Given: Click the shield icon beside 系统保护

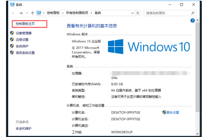Looking at the screenshot, I should tap(12, 46).
